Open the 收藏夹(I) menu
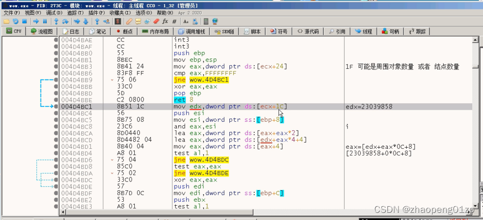The image size is (483, 220). 120,13
